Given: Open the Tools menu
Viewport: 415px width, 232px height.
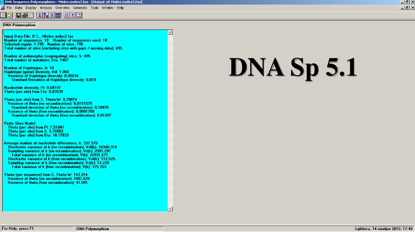Looking at the screenshot, I should [94, 8].
